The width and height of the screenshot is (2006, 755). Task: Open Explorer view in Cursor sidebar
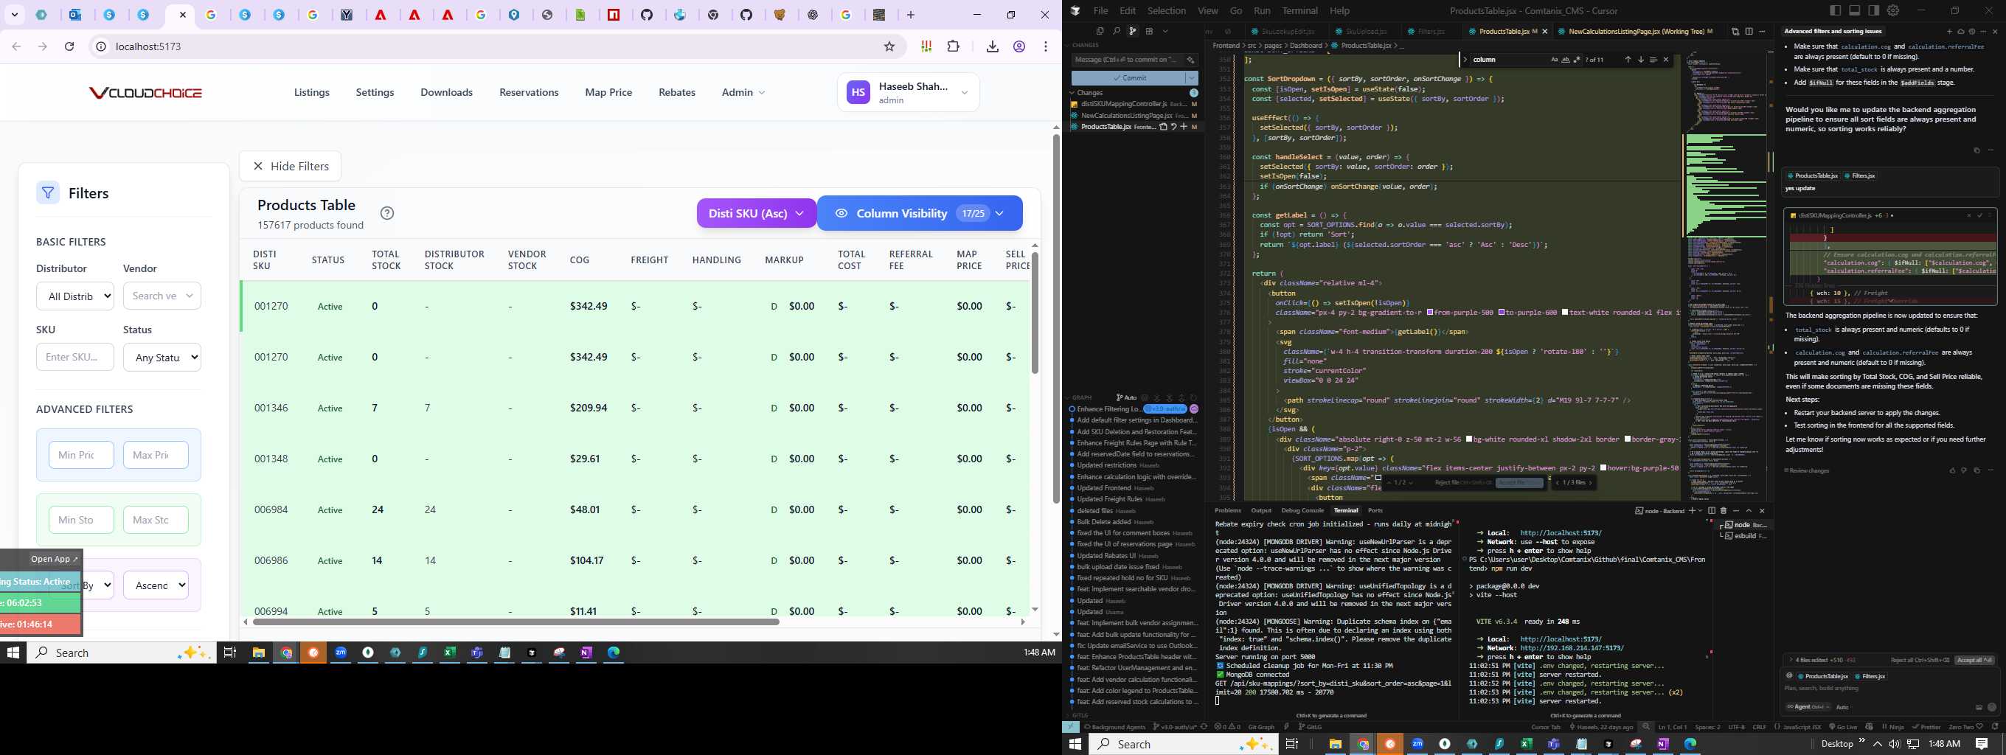point(1100,31)
